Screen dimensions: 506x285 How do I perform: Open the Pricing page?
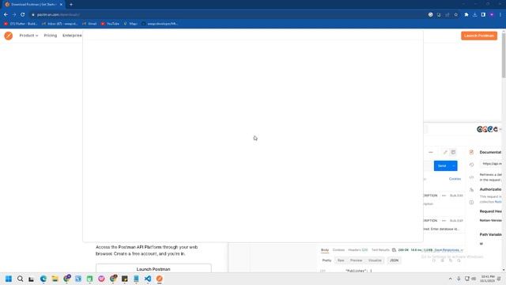(51, 36)
